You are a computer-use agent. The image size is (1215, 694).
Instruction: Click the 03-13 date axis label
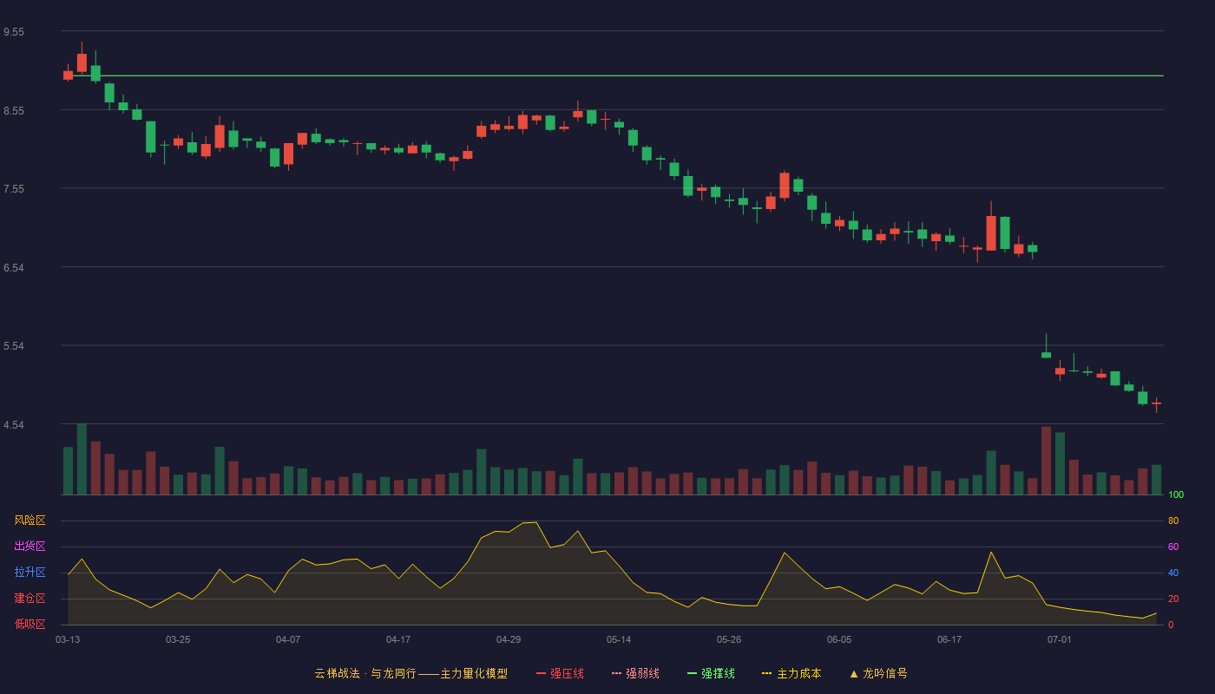(x=68, y=639)
